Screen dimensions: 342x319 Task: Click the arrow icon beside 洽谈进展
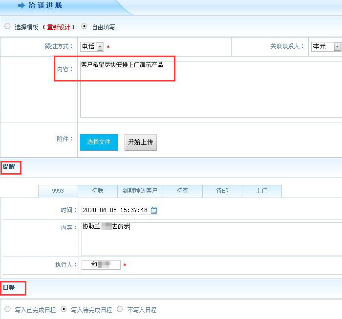(x=21, y=6)
